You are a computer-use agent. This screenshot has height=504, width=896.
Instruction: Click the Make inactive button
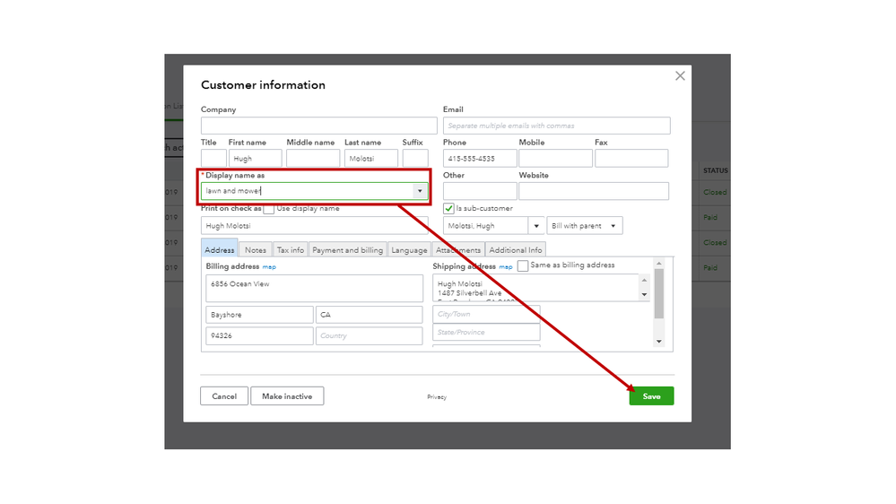[287, 396]
